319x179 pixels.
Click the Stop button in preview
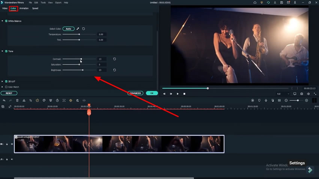point(184,94)
